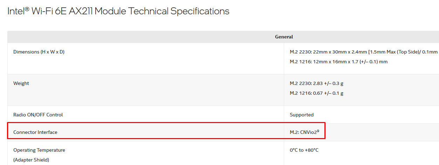Image resolution: width=439 pixels, height=165 pixels.
Task: Click the General table section header
Action: [x=284, y=37]
